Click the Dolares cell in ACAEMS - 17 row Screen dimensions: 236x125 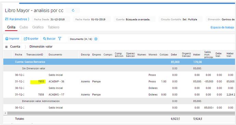pos(153,95)
